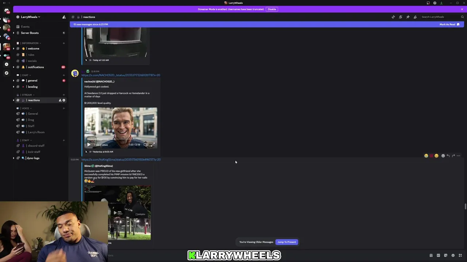Toggle notification settings bell icon in header
Screen dimensions: 467x262
(400, 17)
